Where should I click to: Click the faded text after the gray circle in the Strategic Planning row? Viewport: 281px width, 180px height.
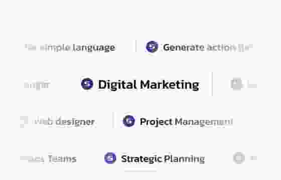[x=253, y=158]
